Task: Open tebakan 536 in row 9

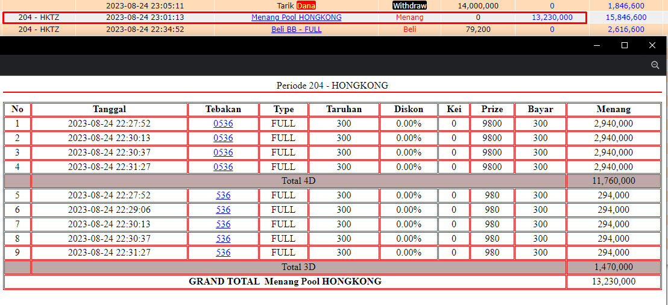Action: [223, 253]
